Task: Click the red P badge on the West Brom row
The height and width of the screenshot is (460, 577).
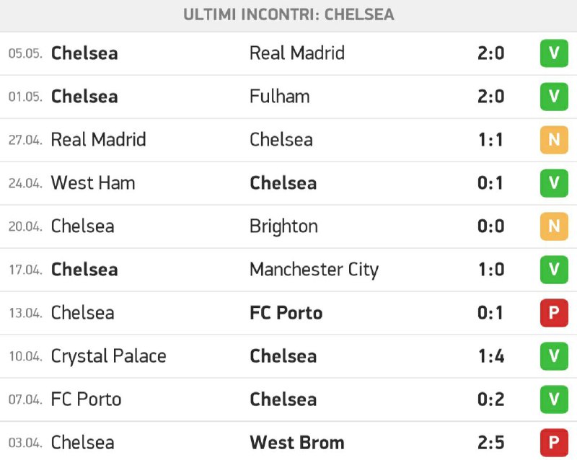Action: tap(554, 443)
